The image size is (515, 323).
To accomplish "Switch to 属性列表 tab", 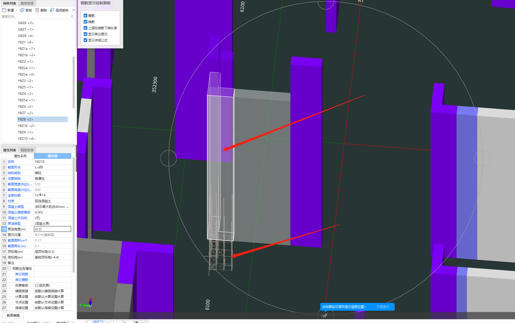I will (9, 150).
